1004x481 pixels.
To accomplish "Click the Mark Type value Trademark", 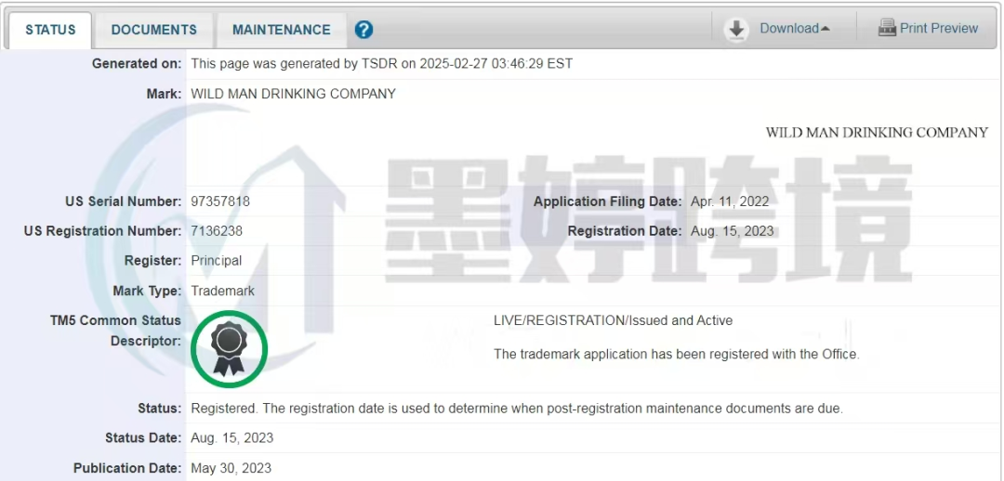I will point(223,291).
